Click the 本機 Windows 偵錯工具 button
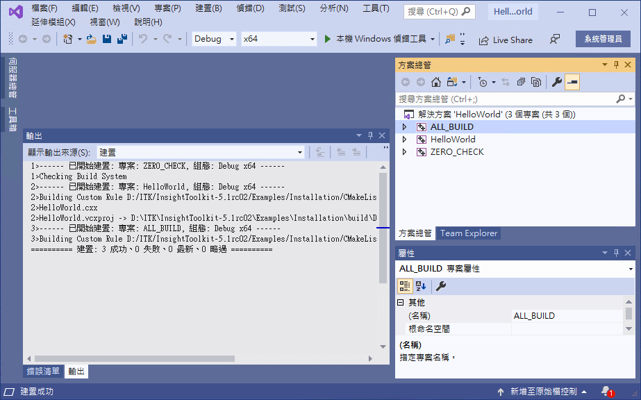The width and height of the screenshot is (641, 400). point(376,39)
